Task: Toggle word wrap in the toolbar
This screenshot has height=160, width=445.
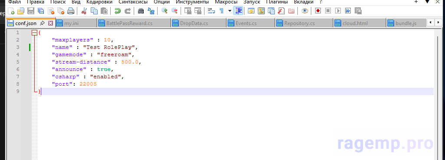Action: click(211, 11)
